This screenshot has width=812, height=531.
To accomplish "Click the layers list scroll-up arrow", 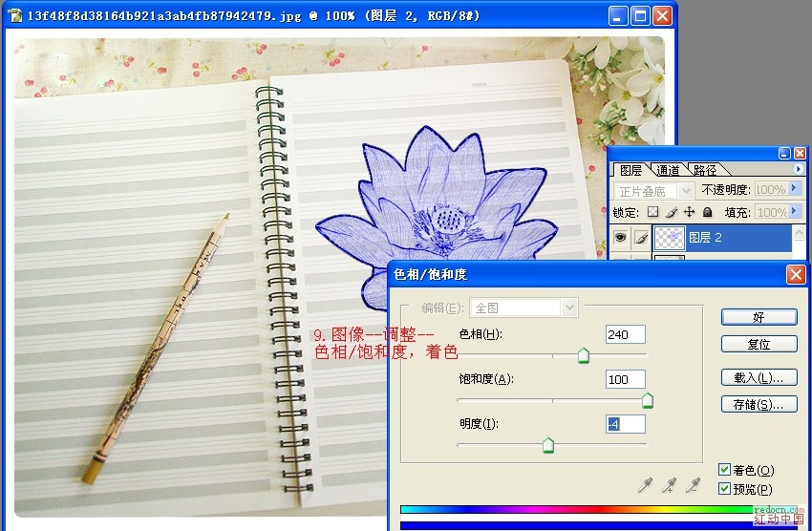I will coord(799,233).
